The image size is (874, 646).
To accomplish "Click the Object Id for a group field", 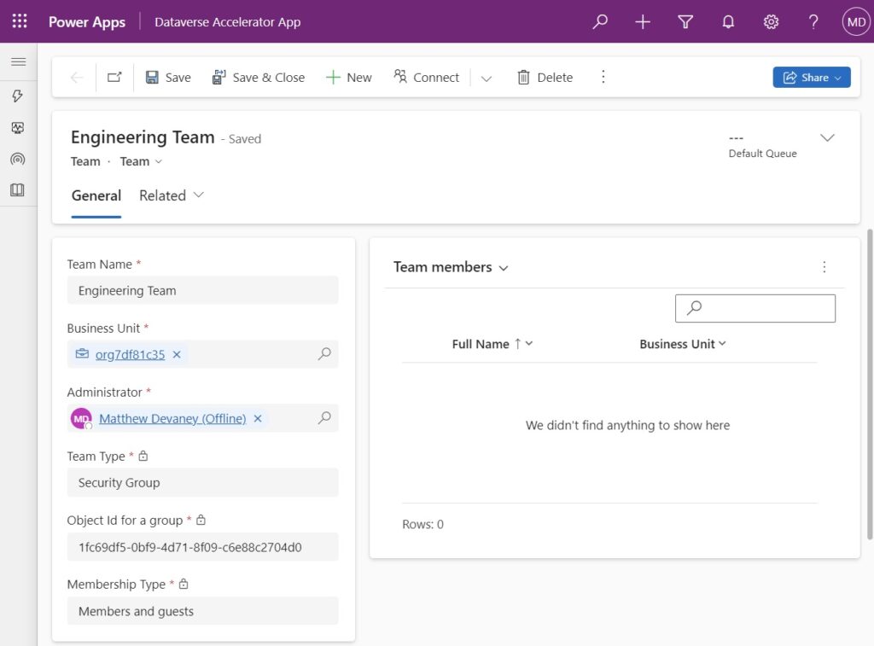I will [x=203, y=547].
